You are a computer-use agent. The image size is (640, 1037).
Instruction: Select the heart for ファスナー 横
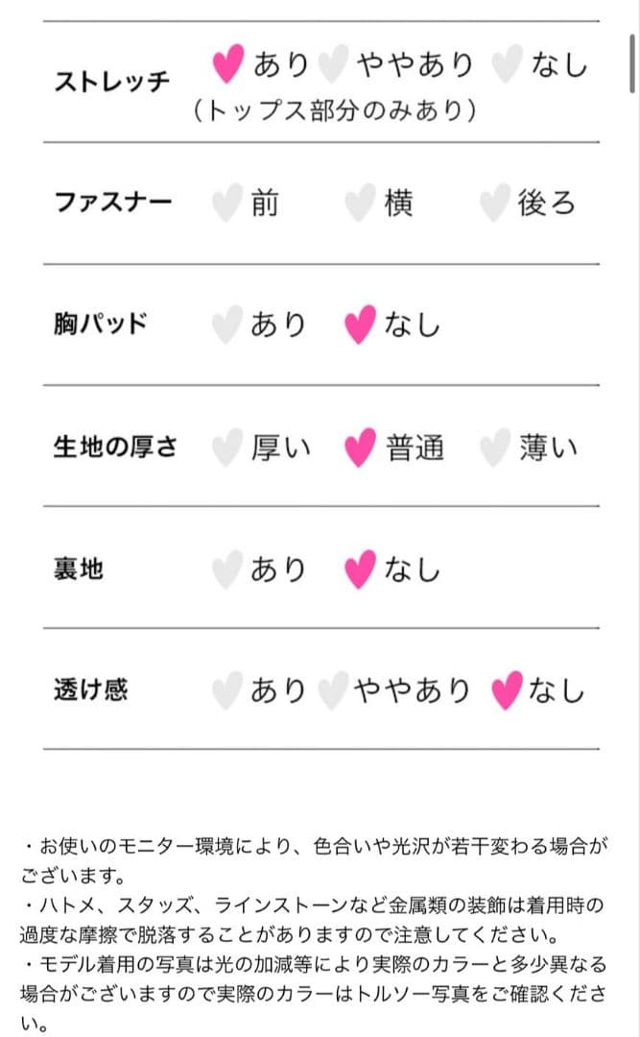point(359,205)
